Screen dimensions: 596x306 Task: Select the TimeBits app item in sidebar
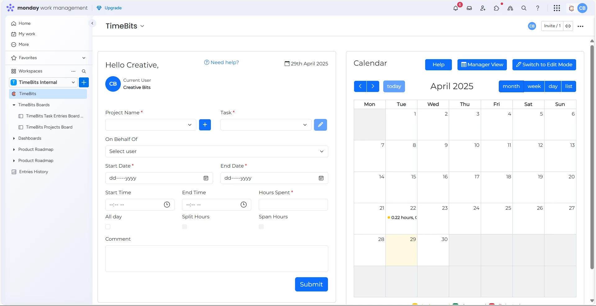48,94
